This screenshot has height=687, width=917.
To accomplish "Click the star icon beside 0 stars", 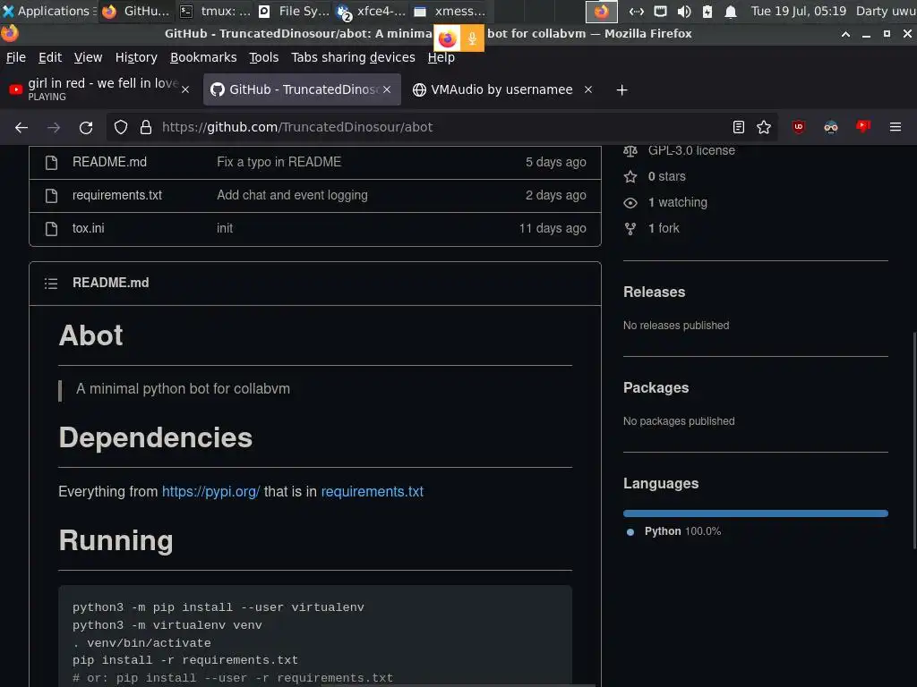I will coord(630,176).
